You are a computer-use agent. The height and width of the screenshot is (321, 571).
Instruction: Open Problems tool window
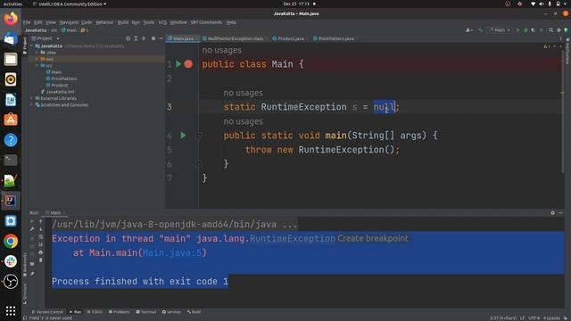119,312
